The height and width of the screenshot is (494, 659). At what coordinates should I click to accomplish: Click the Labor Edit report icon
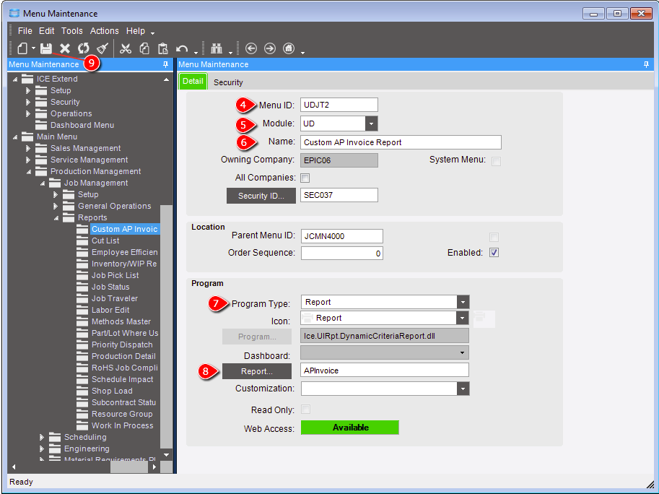pos(82,310)
